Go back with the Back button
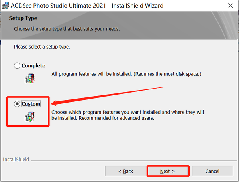The image size is (239, 182). [125, 171]
